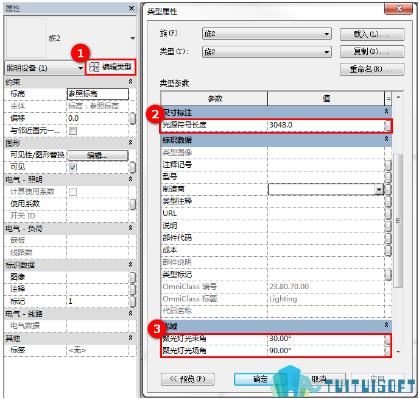Click the 光源符号长度 value 3048.0
The width and height of the screenshot is (419, 399).
(326, 125)
